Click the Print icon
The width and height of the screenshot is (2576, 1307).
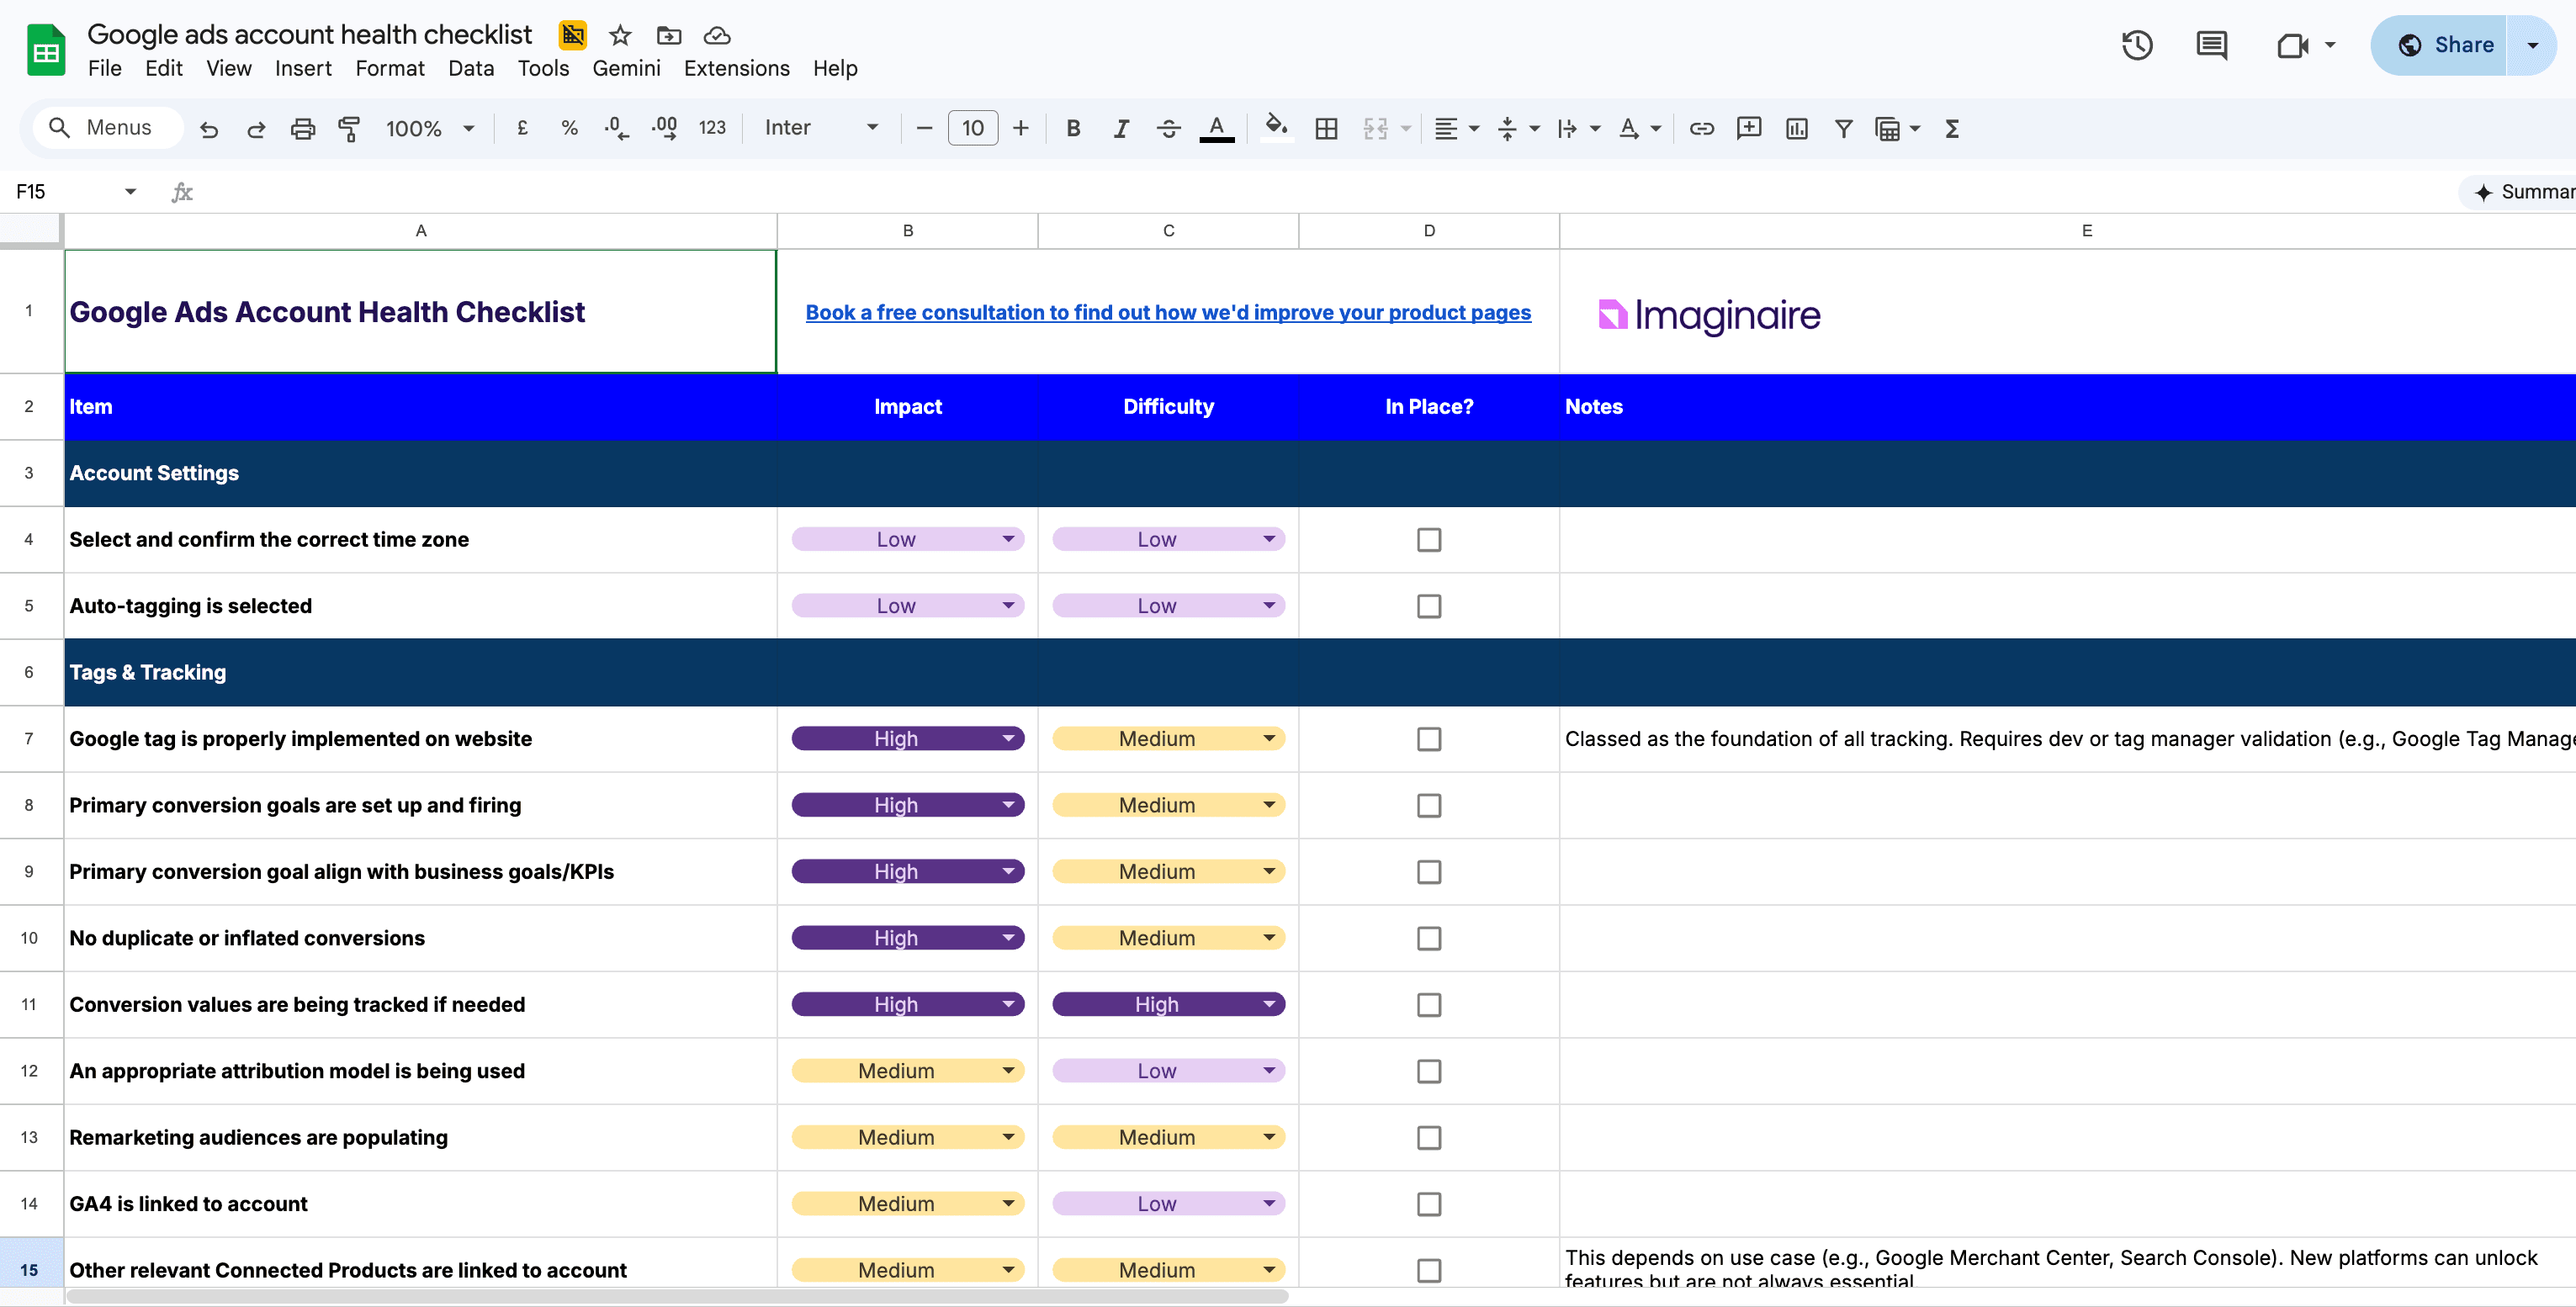click(x=303, y=128)
